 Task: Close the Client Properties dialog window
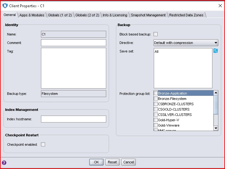pyautogui.click(x=220, y=6)
